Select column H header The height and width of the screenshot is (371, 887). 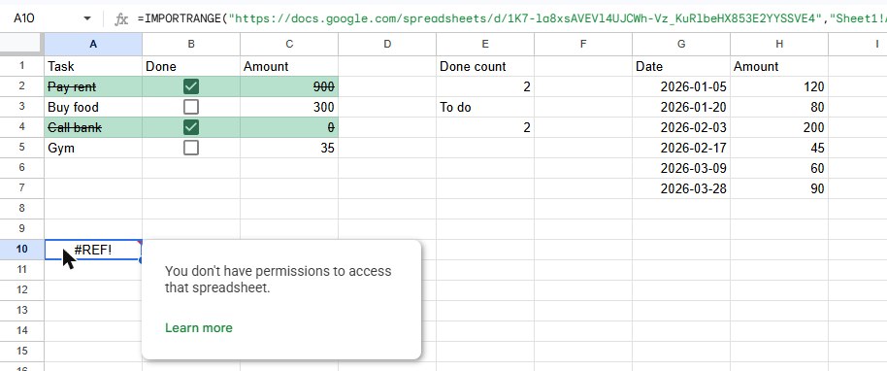779,44
